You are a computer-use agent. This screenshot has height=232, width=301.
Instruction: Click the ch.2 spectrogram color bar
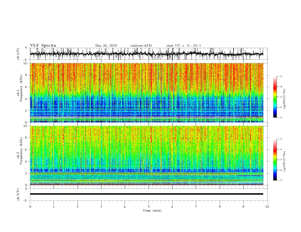coord(275,160)
